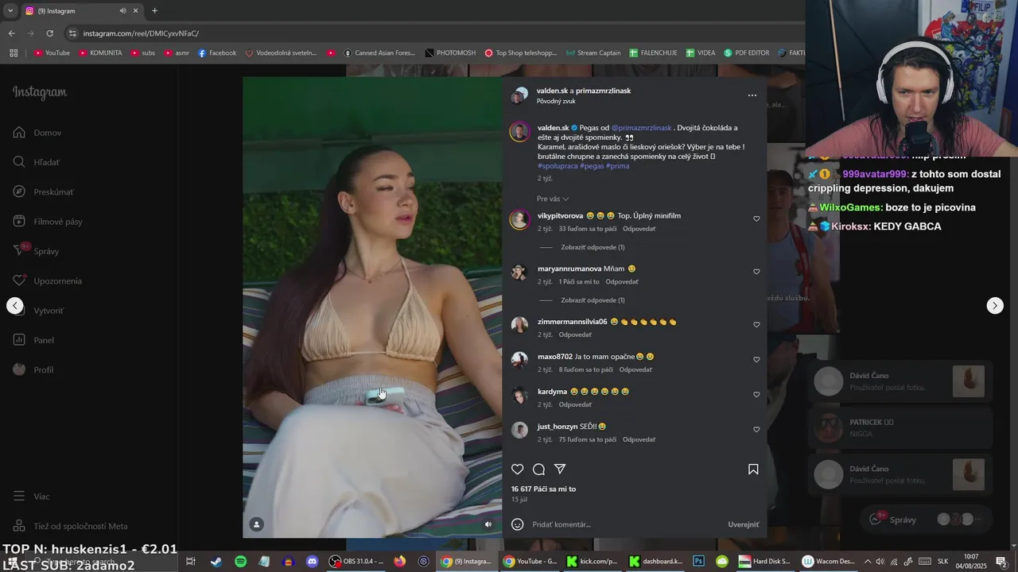1018x572 pixels.
Task: Like the post with heart icon
Action: click(x=517, y=470)
